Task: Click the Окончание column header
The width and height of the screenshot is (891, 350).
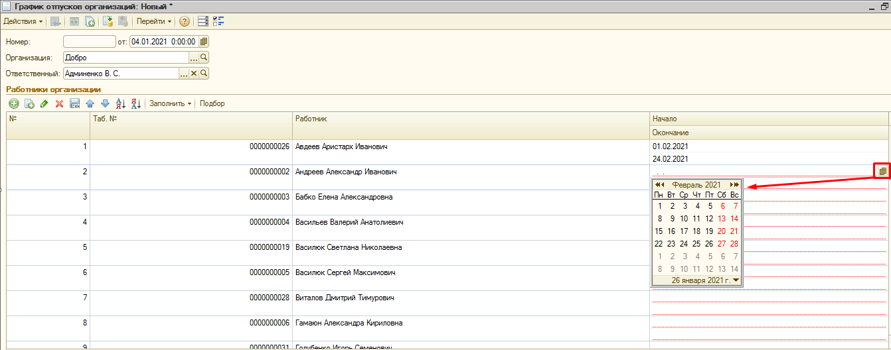Action: click(769, 133)
